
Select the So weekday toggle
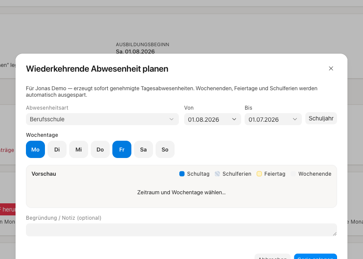click(165, 149)
